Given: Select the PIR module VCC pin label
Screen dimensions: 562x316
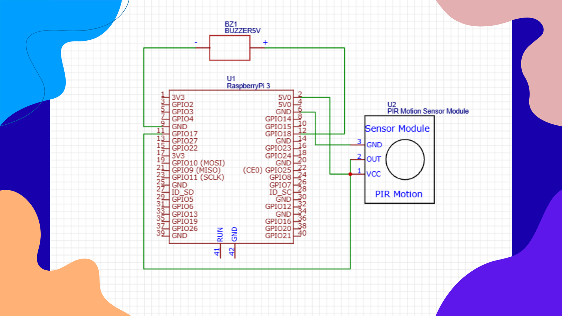Looking at the screenshot, I should (x=373, y=174).
